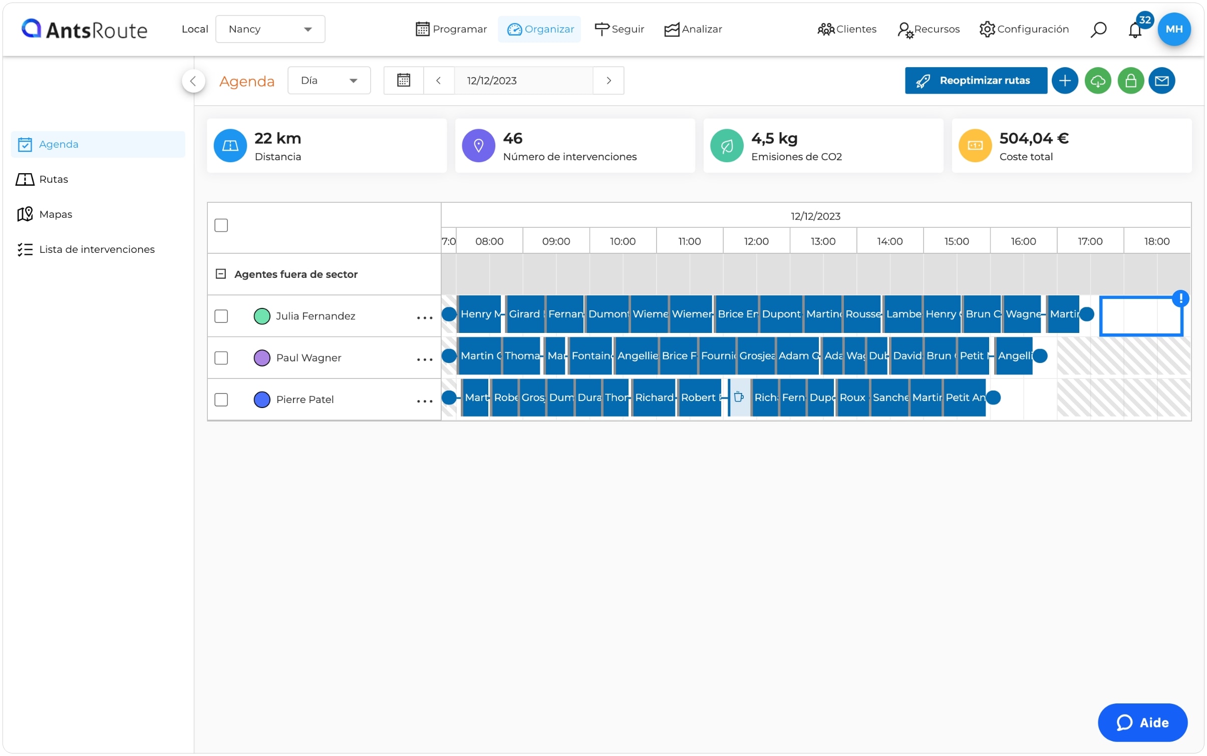Tick the Julia Fernandez checkbox
The height and width of the screenshot is (756, 1207).
[221, 316]
